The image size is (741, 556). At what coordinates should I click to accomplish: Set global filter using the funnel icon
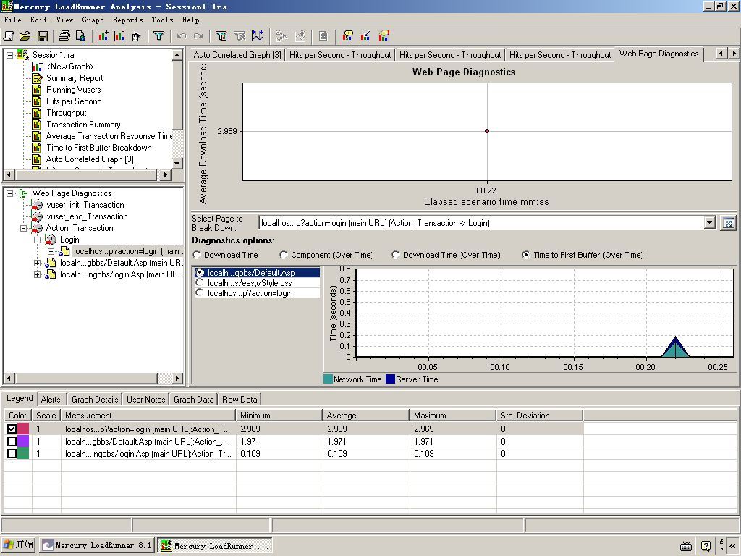158,36
